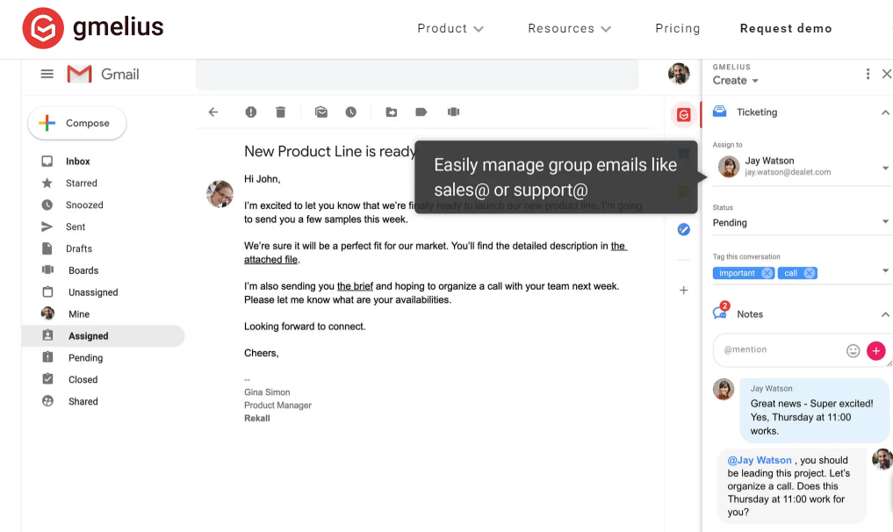Open the red Gmelius side panel icon
This screenshot has width=893, height=532.
684,114
